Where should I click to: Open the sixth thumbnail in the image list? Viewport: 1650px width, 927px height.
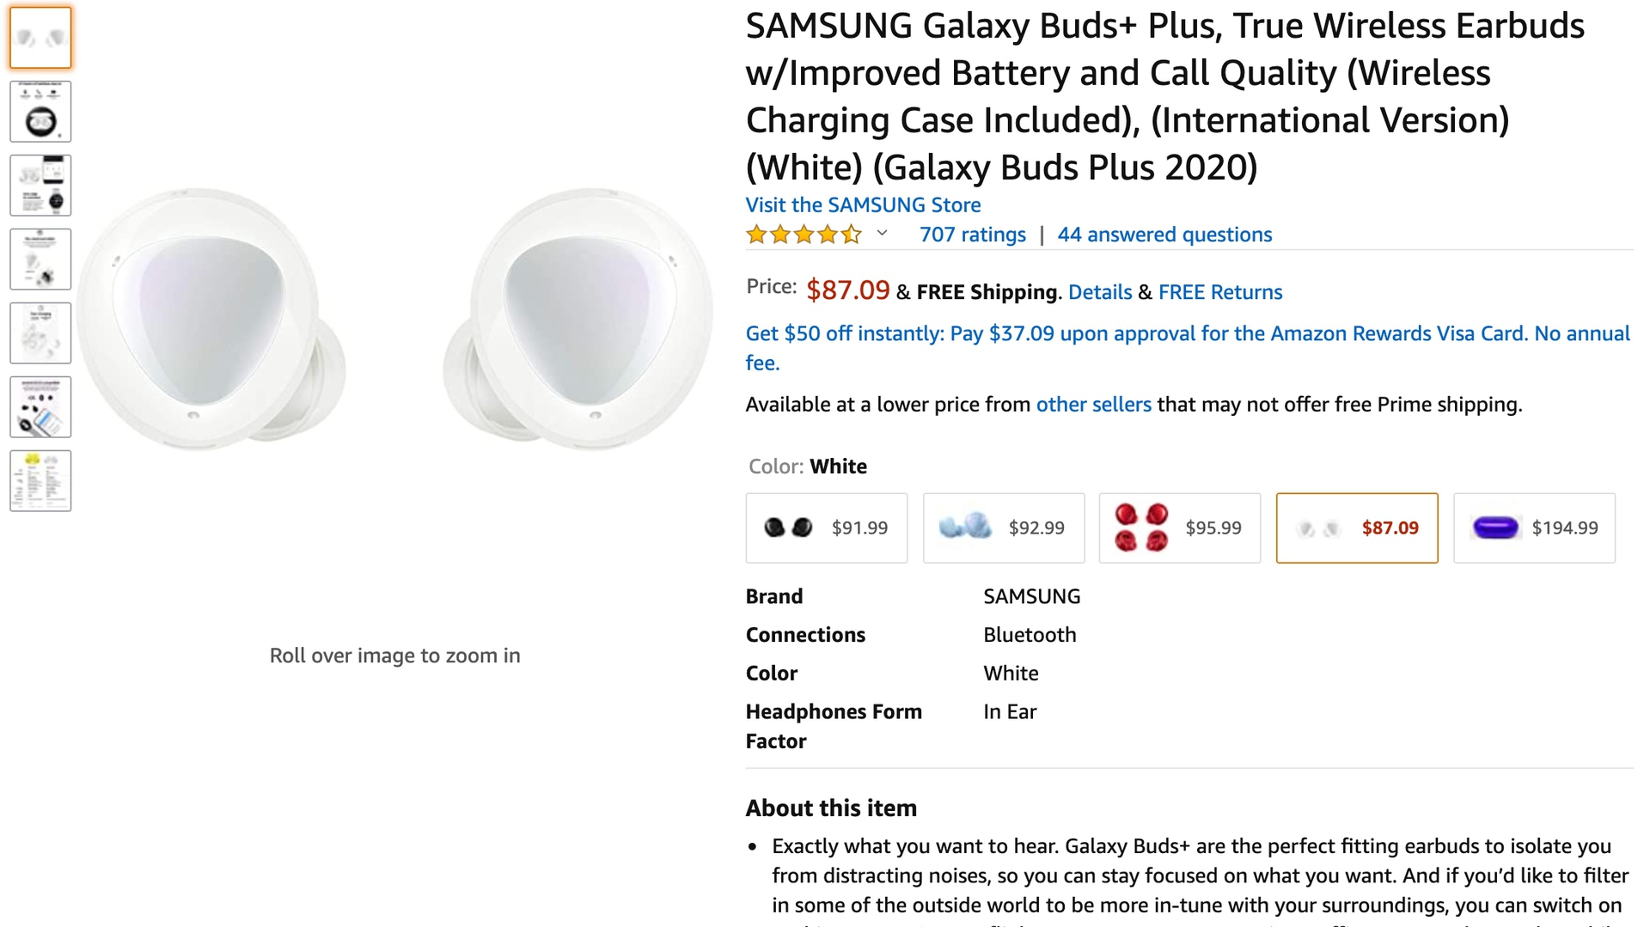(x=40, y=407)
